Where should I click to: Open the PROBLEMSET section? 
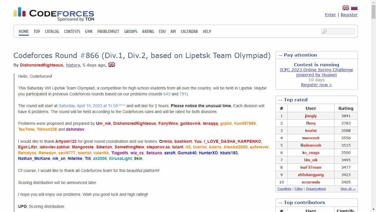tap(108, 31)
